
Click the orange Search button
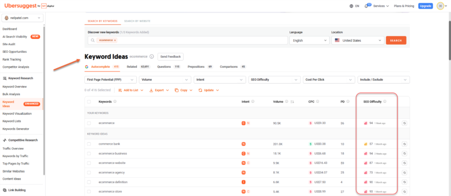[396, 40]
